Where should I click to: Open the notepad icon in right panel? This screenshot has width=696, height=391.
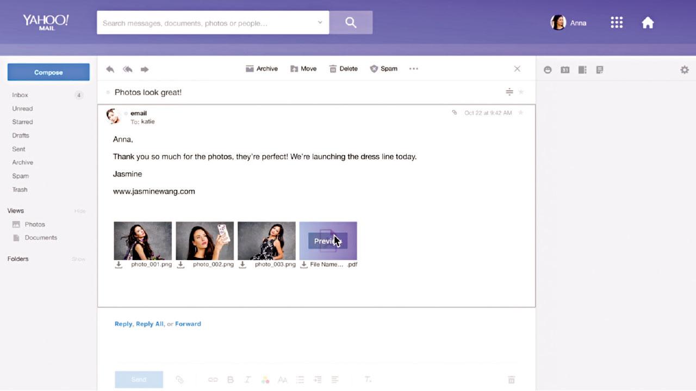point(600,70)
